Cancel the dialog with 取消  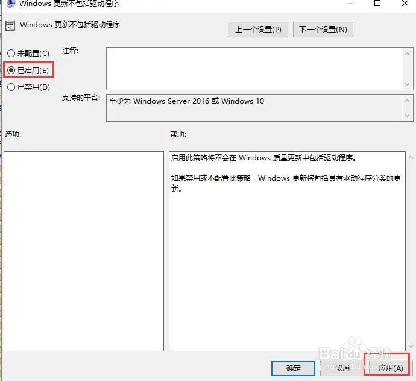(342, 368)
